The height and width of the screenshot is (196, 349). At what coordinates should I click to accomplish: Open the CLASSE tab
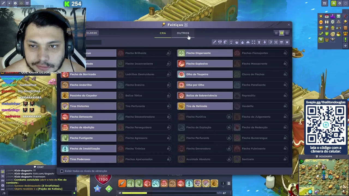[92, 33]
